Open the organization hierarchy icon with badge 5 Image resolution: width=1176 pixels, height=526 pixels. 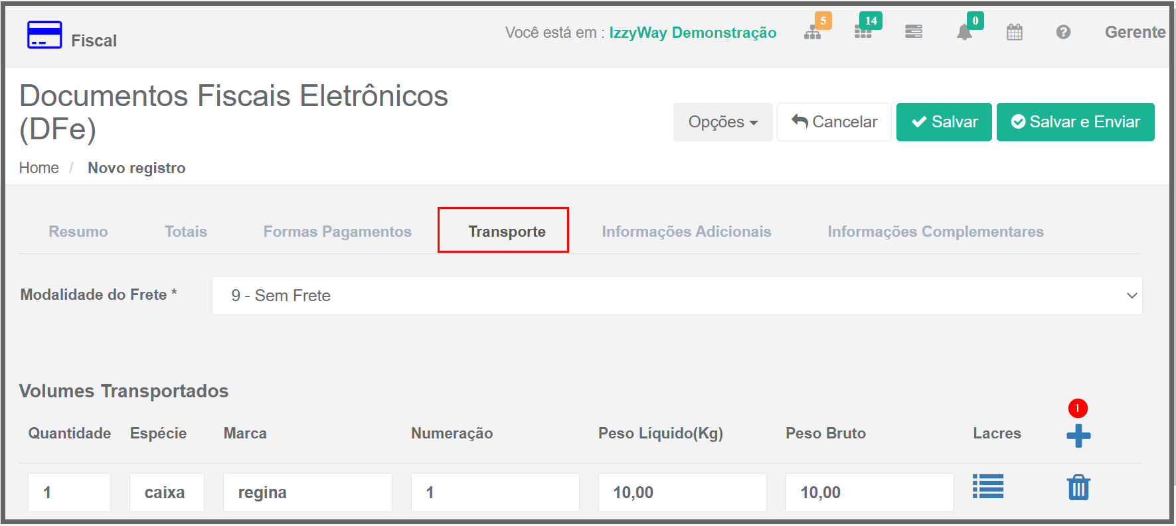tap(812, 33)
